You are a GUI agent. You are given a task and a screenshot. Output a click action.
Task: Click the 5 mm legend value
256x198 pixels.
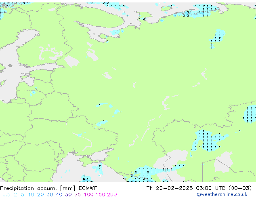pos(23,195)
